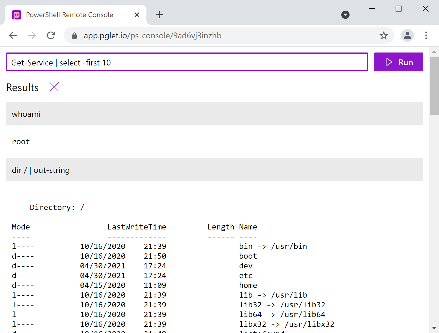
Task: Click the purple Run button
Action: pos(398,62)
